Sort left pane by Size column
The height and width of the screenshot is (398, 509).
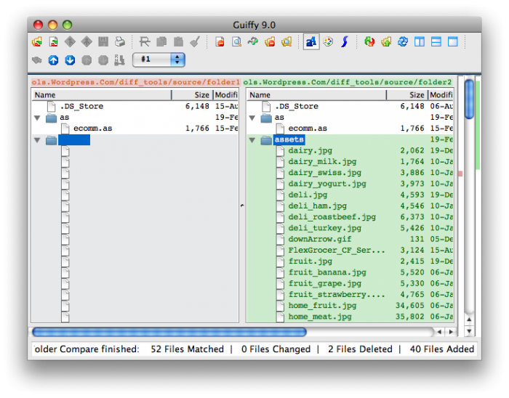tap(192, 95)
